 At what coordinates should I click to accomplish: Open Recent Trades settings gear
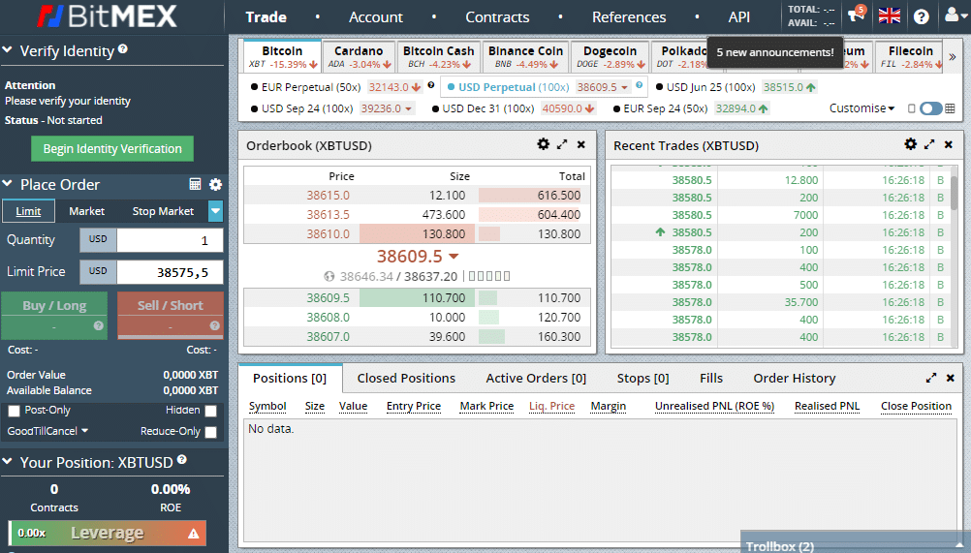910,144
